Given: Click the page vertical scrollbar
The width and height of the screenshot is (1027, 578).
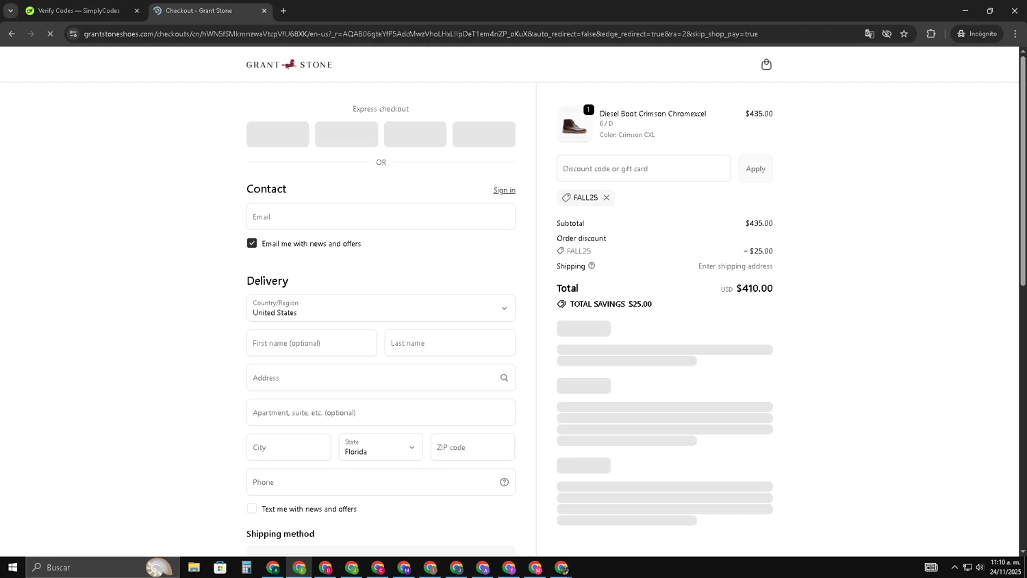Looking at the screenshot, I should 1023,171.
